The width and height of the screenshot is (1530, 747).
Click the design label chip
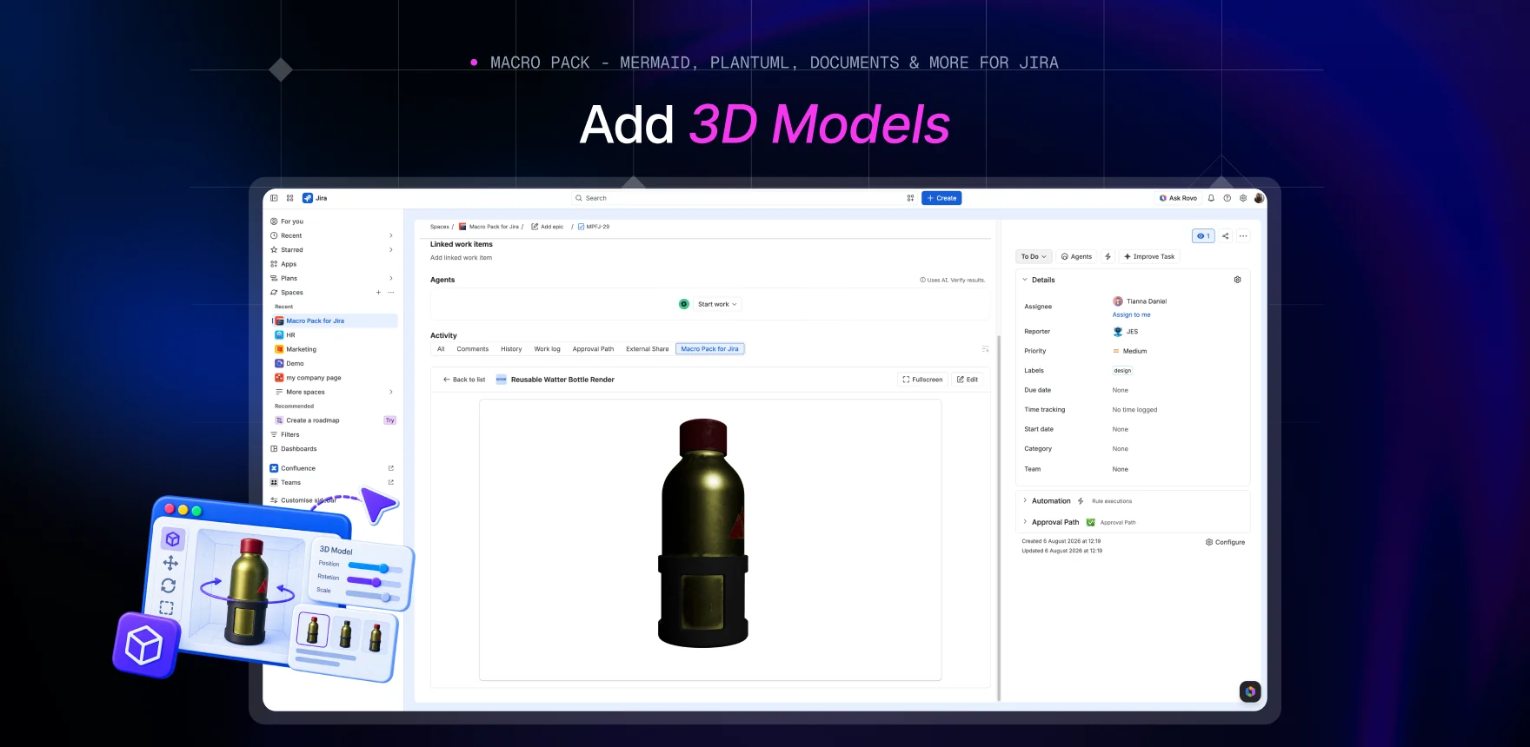click(x=1122, y=371)
